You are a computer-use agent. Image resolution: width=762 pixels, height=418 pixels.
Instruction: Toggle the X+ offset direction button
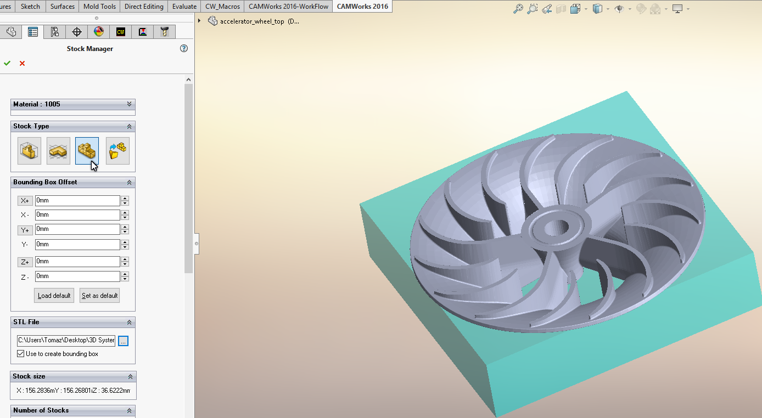point(25,201)
